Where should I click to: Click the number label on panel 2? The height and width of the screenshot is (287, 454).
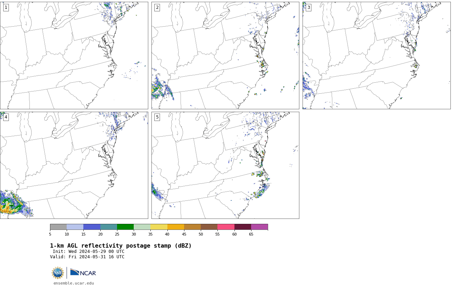click(157, 7)
